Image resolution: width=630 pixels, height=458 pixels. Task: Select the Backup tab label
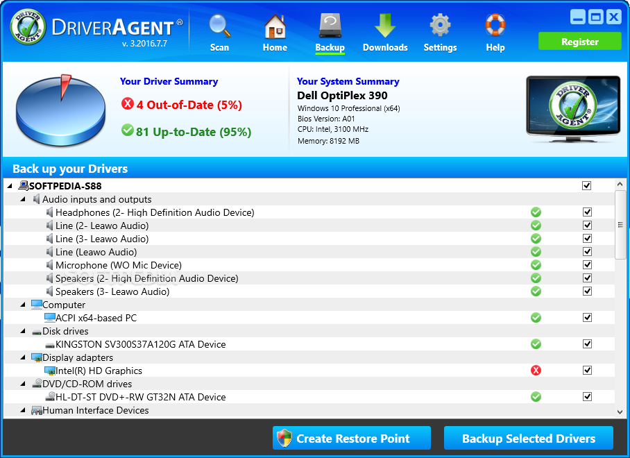click(330, 47)
